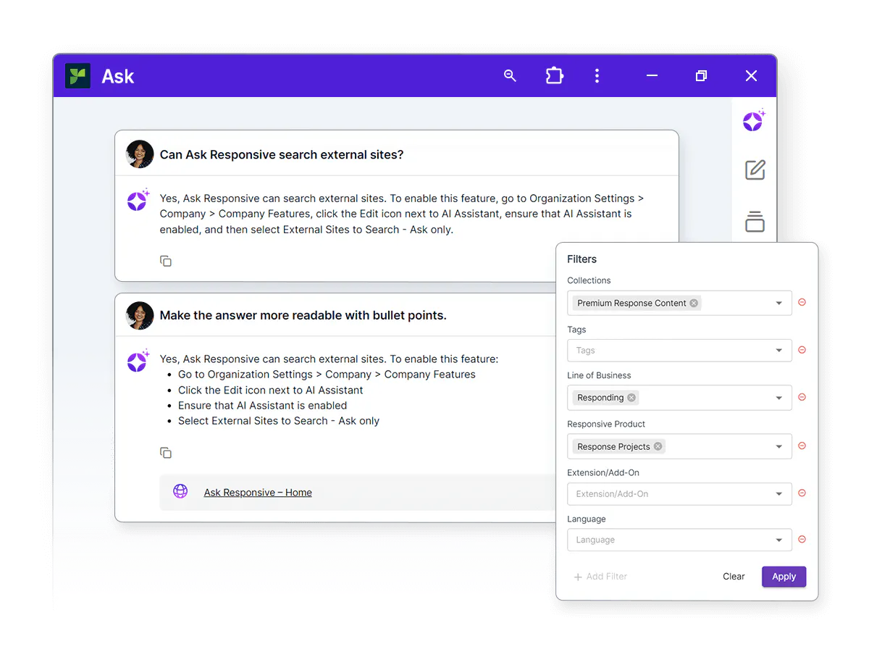Click the 'Ask' title text
The height and width of the screenshot is (652, 869).
[118, 77]
